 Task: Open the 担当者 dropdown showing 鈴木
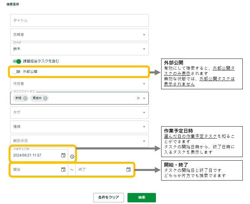(144, 49)
